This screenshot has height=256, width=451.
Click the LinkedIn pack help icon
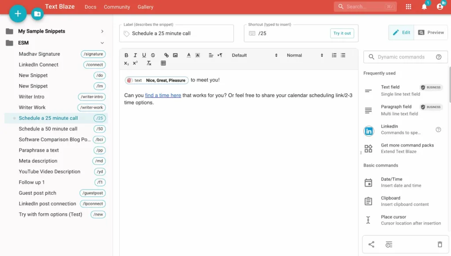438,130
